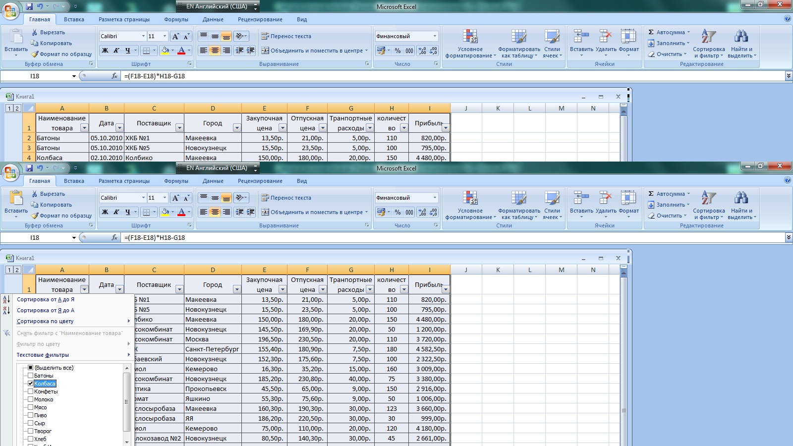Open Cell Styles (Стили ячеек) in the lower window
The image size is (793, 446).
pos(552,205)
